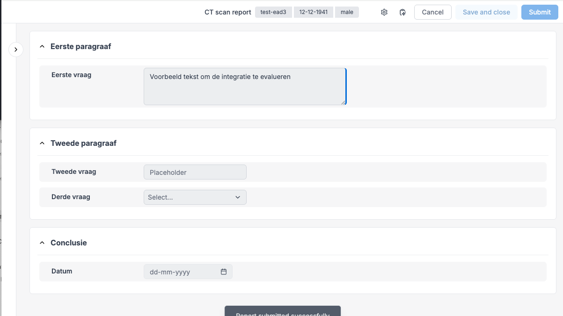Screen dimensions: 563x316
Task: Click the male gender tag
Action: tap(347, 12)
